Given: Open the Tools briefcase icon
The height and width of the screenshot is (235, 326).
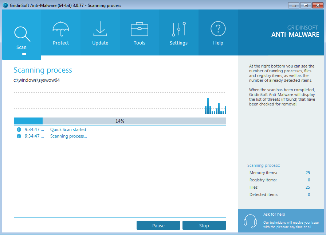Looking at the screenshot, I should pos(139,29).
